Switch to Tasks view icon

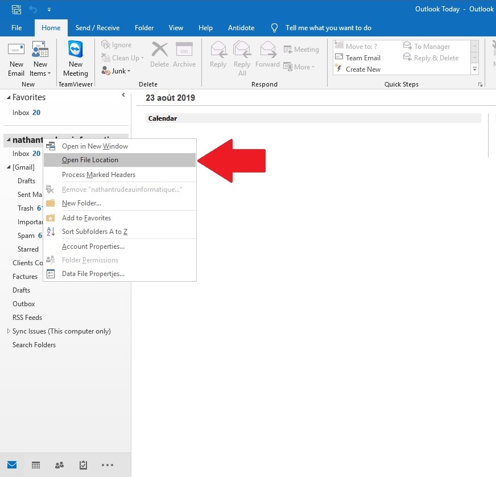tap(83, 465)
